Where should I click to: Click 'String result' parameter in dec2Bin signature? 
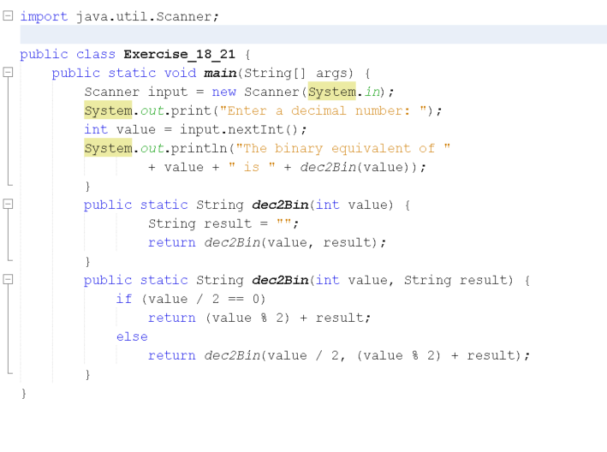point(458,280)
